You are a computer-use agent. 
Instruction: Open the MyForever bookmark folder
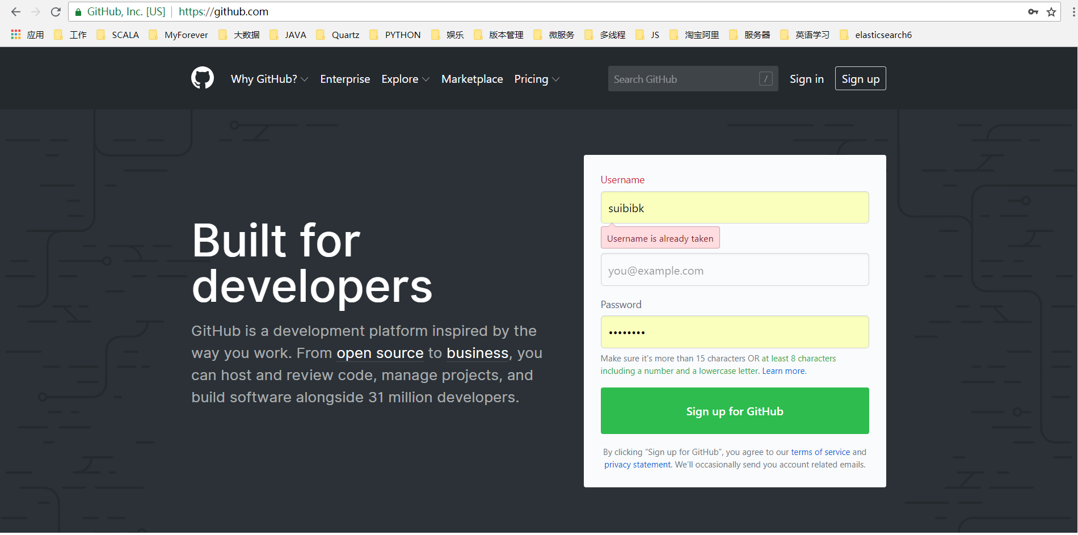178,35
